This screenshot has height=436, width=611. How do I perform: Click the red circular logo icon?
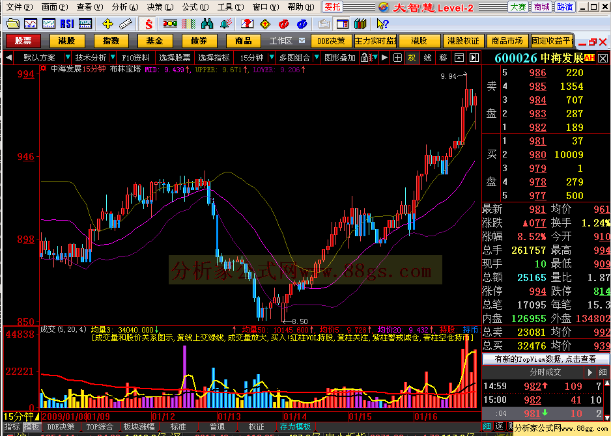click(x=284, y=24)
